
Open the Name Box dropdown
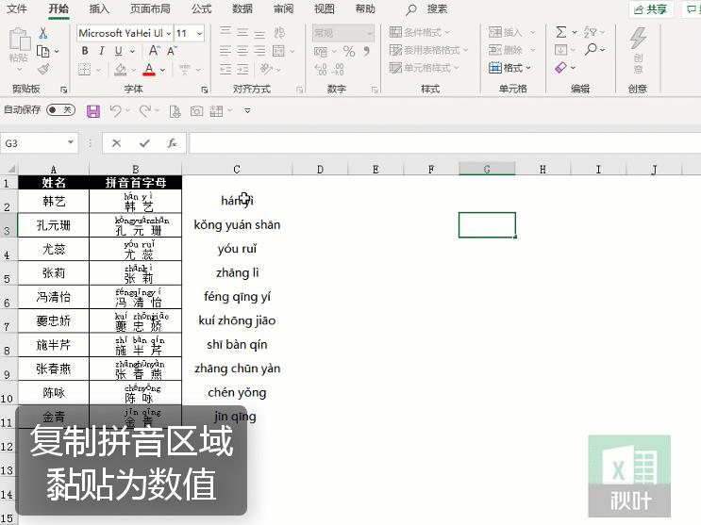click(x=70, y=142)
